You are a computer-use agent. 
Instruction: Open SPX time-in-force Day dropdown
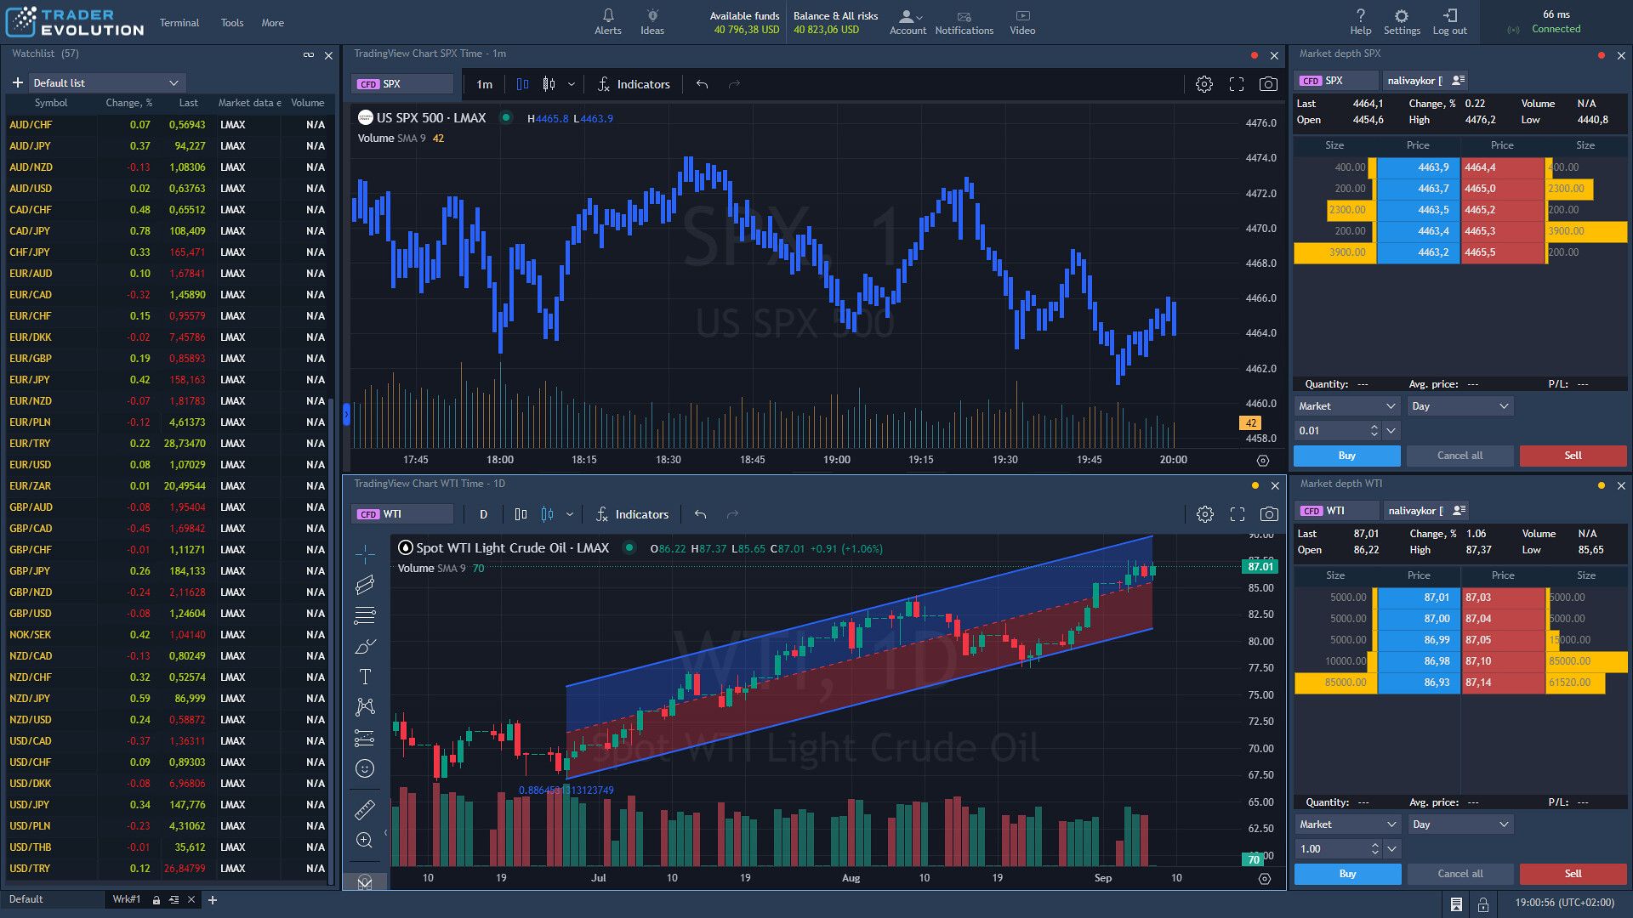coord(1460,406)
